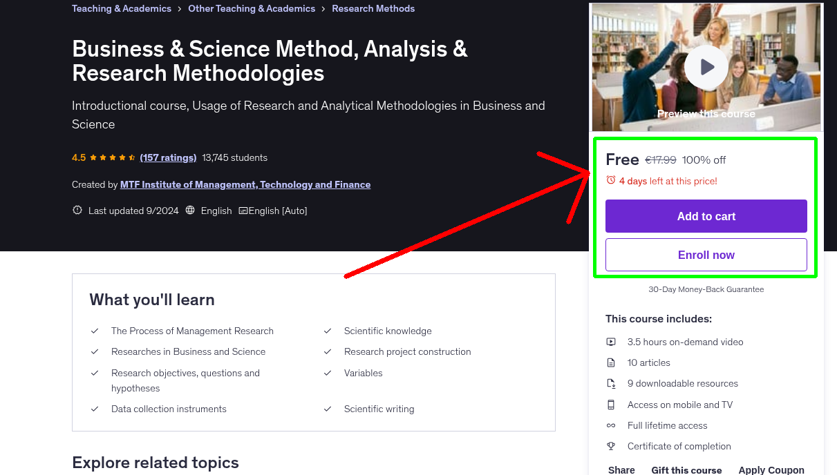The width and height of the screenshot is (837, 475).
Task: Click the last updated clock icon
Action: click(77, 210)
